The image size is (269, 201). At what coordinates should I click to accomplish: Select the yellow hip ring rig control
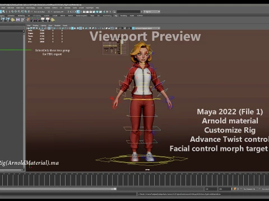point(142,99)
